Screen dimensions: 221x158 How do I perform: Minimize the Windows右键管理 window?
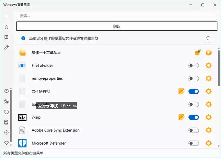click(x=191, y=5)
